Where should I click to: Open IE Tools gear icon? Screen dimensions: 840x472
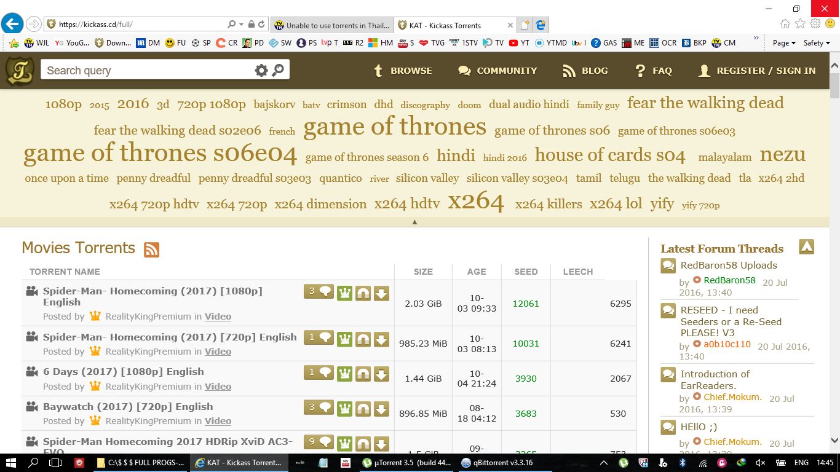click(815, 23)
